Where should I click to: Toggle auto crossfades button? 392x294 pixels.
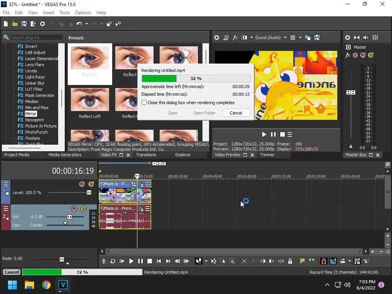pos(333,261)
